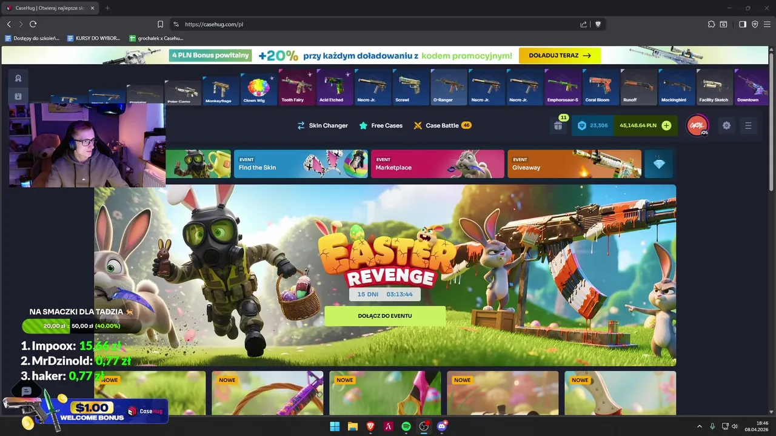
Task: Click the Facility Sketch skin drop
Action: click(x=715, y=87)
